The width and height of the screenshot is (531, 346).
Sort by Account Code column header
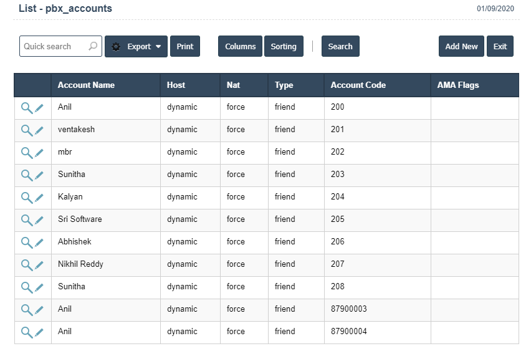click(x=358, y=85)
